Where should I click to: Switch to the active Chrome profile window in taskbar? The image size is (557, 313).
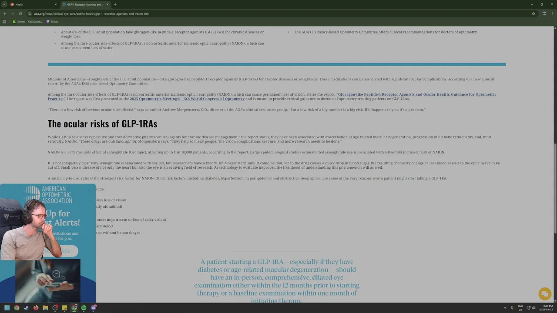click(74, 308)
